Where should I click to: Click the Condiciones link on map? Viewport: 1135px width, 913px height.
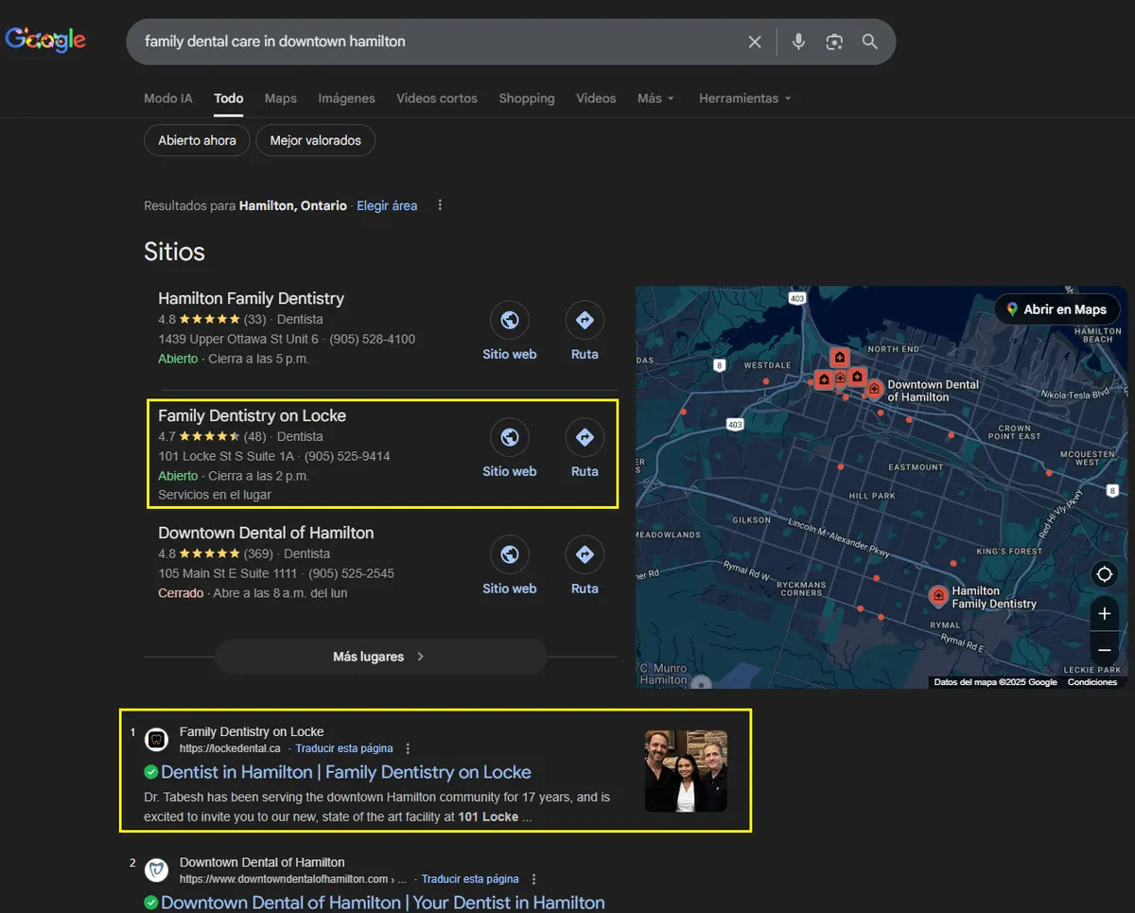pos(1092,682)
